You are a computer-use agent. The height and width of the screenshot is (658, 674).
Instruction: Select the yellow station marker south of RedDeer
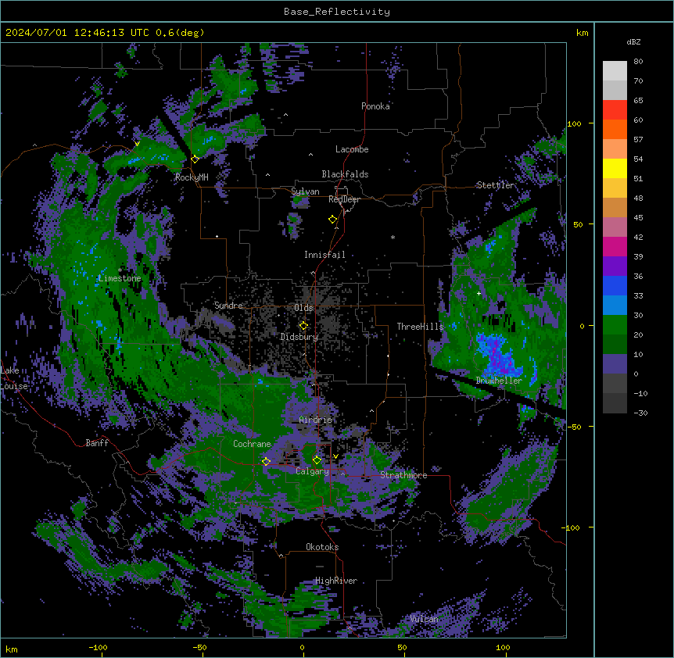[333, 220]
